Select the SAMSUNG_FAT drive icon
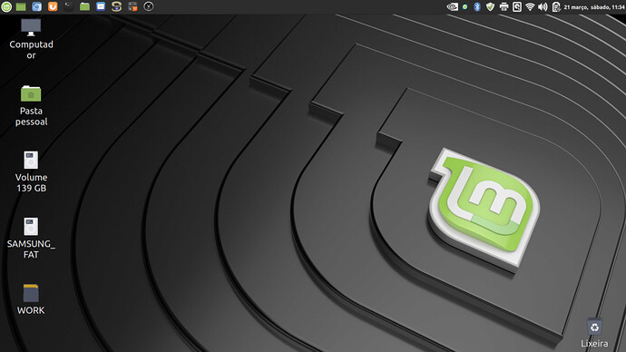 coord(31,239)
